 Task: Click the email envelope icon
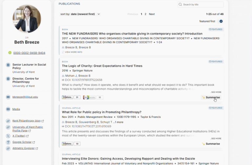[x=8, y=97]
